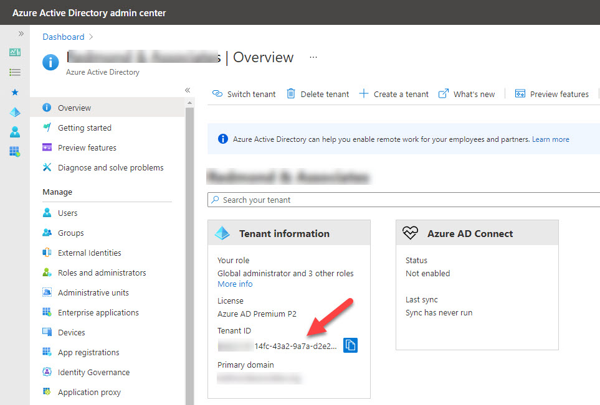600x405 pixels.
Task: Open Users under Manage
Action: [x=68, y=213]
